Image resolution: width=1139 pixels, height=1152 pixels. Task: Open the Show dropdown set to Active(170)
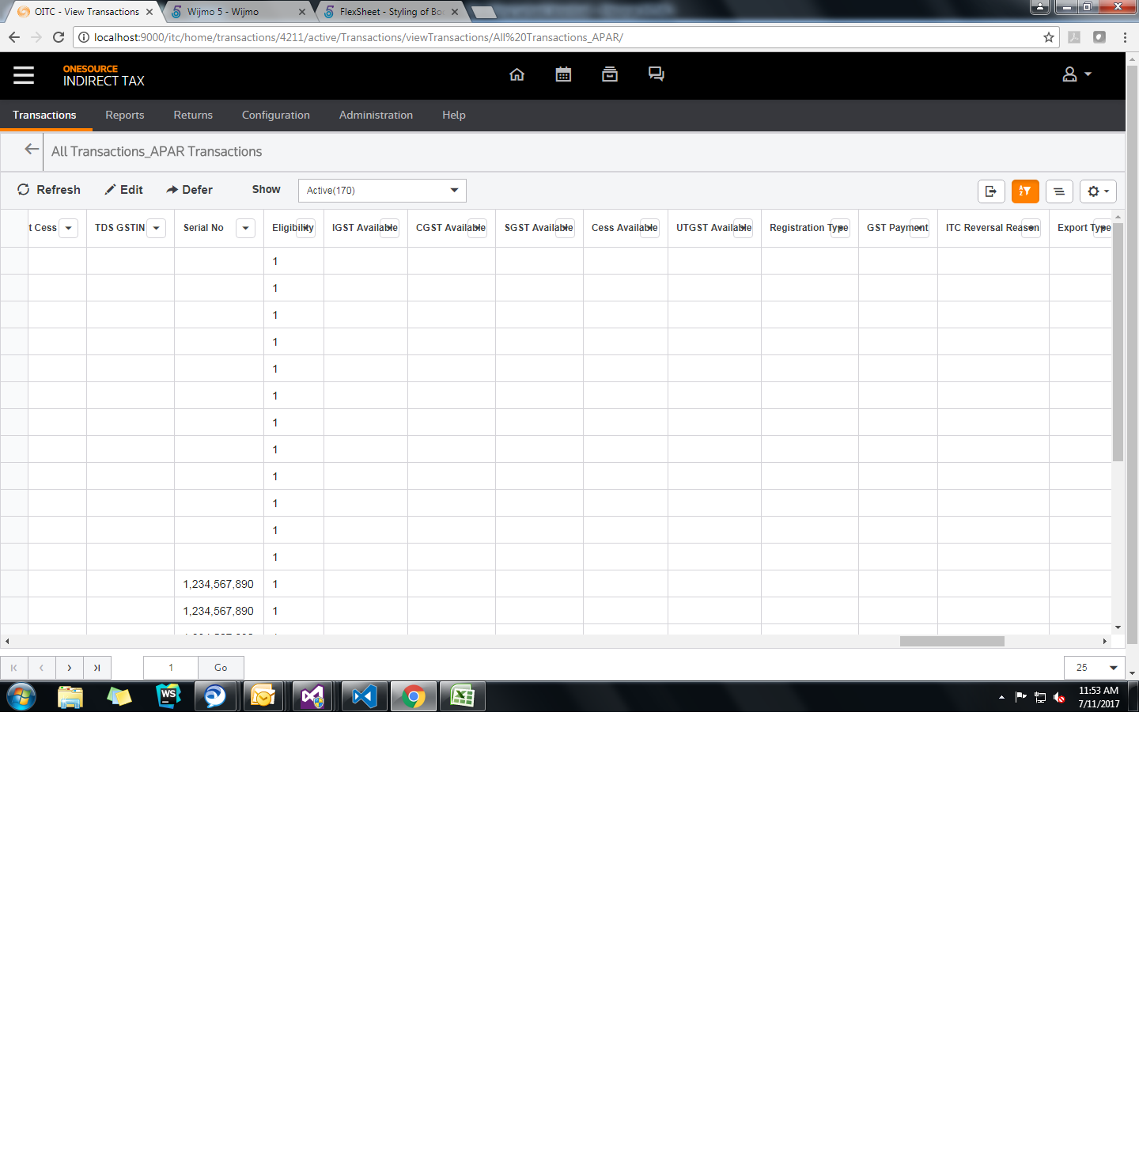(x=382, y=190)
